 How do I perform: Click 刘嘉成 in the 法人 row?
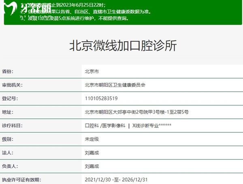(x=92, y=153)
